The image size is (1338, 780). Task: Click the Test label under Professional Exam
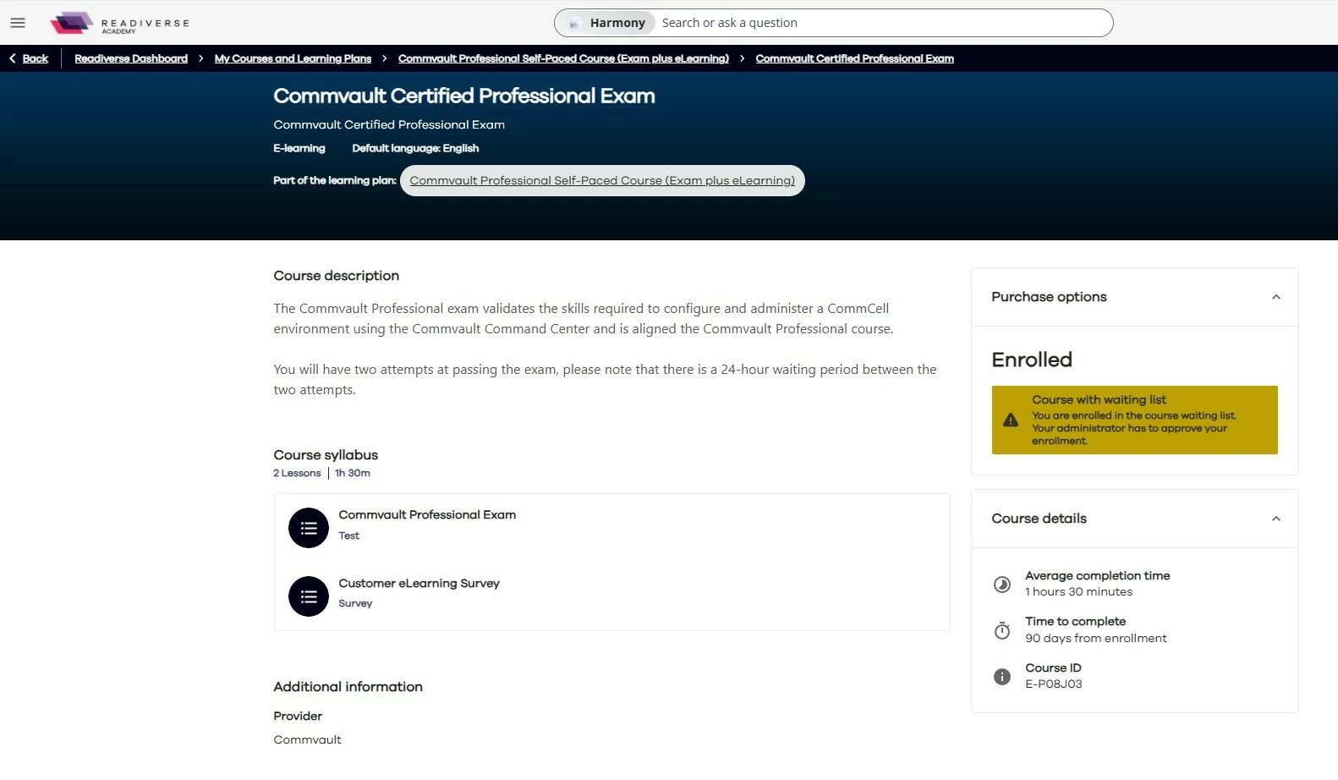click(349, 536)
